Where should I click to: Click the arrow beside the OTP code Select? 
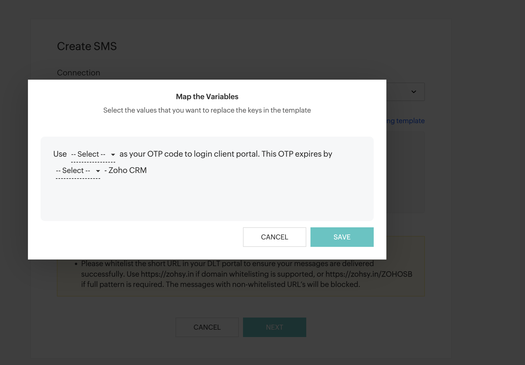[x=113, y=155]
